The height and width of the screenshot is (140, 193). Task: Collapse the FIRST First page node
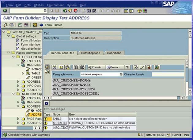pos(13,57)
